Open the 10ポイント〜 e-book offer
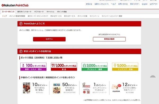Viewport: 159px width, 104px height. coord(35,88)
